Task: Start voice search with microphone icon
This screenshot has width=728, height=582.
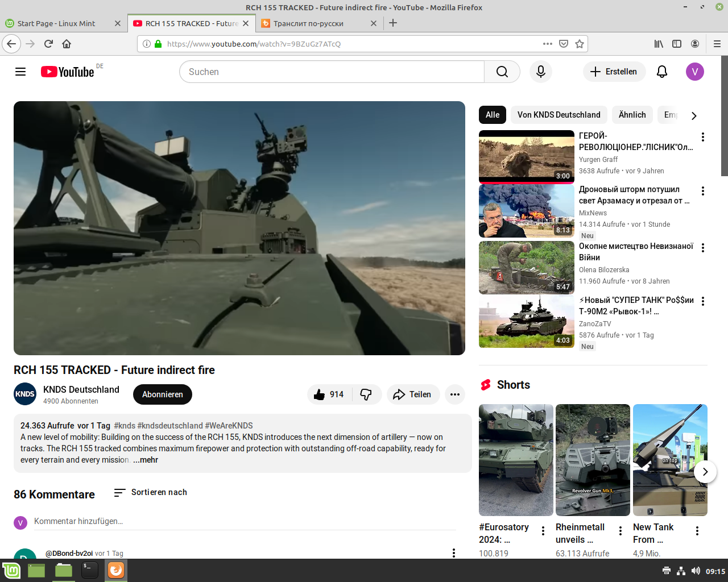Action: pos(541,72)
